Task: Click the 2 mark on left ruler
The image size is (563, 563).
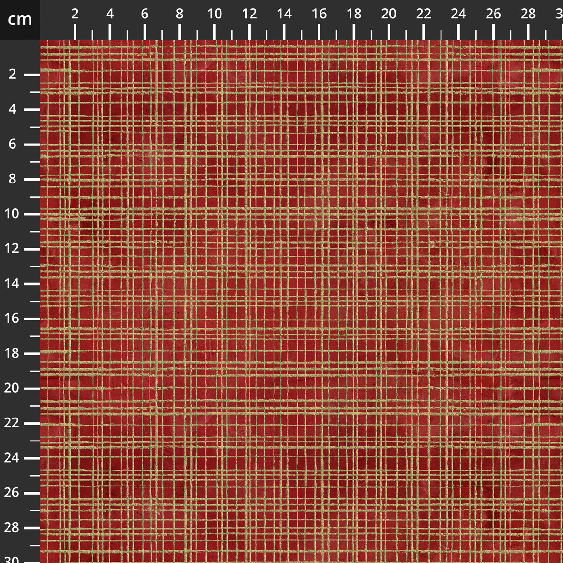Action: (x=12, y=74)
